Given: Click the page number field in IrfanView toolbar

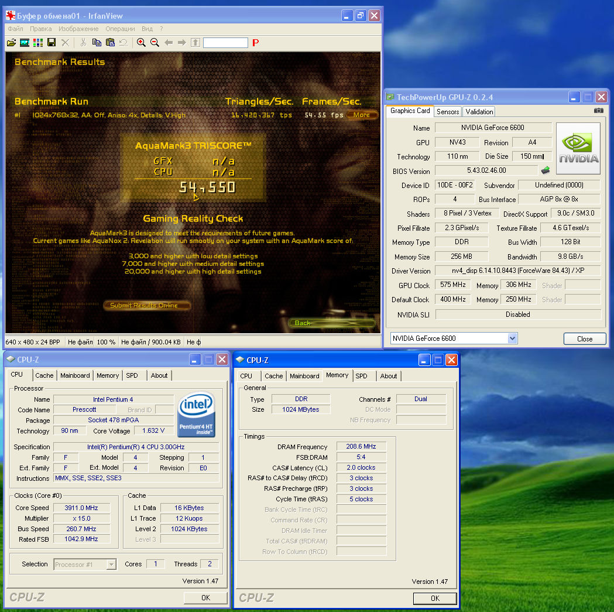Looking at the screenshot, I should click(225, 43).
